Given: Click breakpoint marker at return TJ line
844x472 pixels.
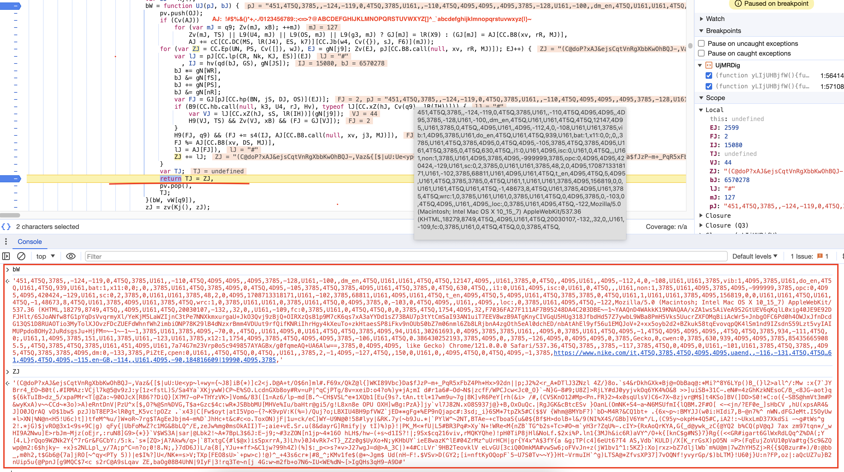Looking at the screenshot, I should coord(11,179).
